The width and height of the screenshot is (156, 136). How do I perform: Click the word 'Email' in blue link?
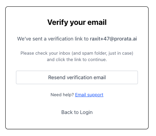pos(80,95)
